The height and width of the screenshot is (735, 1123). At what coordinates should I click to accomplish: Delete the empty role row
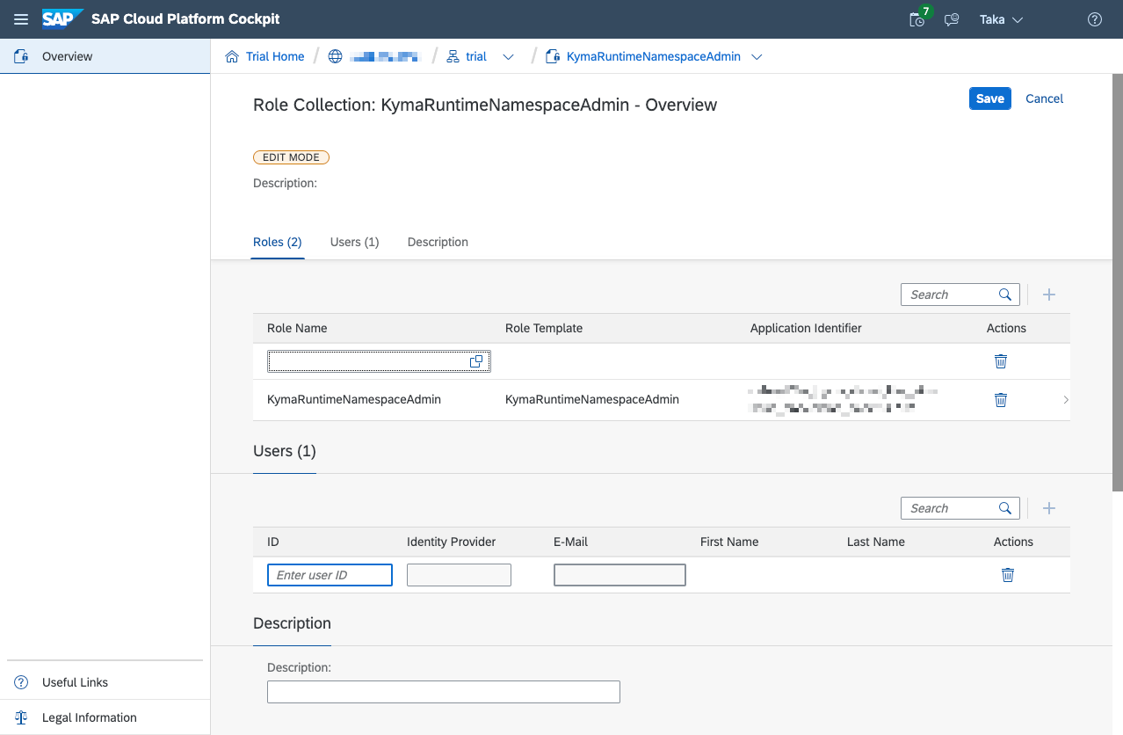click(x=1001, y=360)
